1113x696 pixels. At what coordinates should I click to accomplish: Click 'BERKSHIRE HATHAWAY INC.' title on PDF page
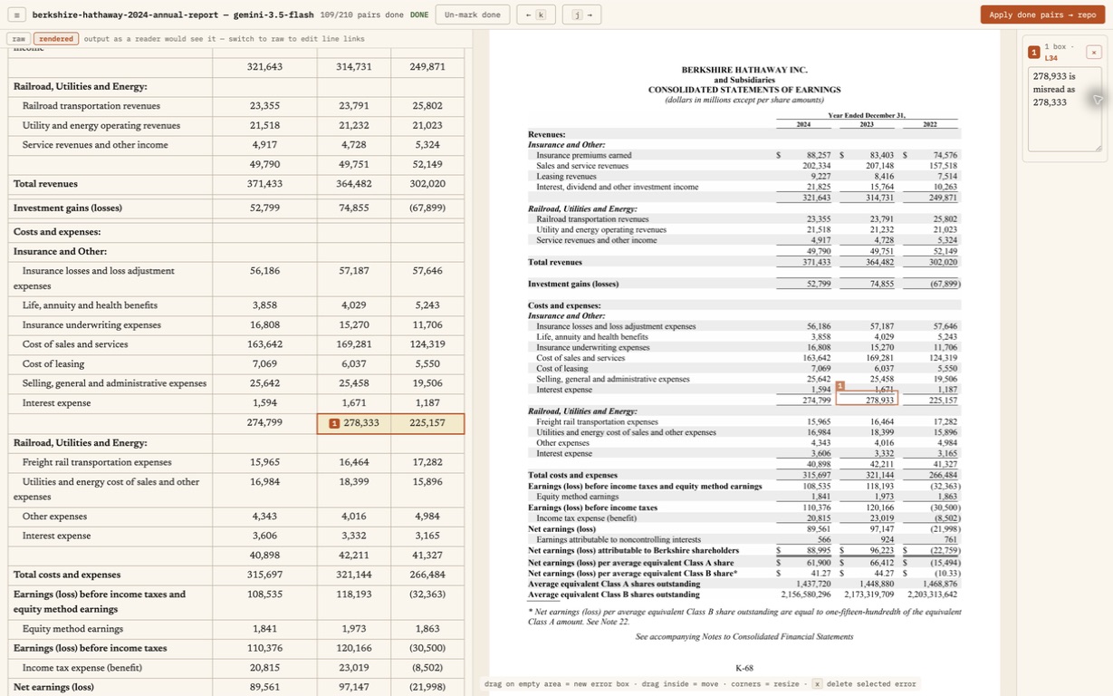744,70
